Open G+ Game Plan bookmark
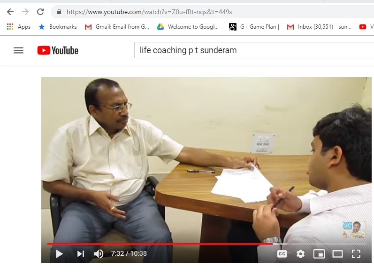 point(254,27)
